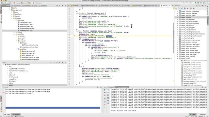Click the modx-sandbox breadcrumb

coord(7,3)
